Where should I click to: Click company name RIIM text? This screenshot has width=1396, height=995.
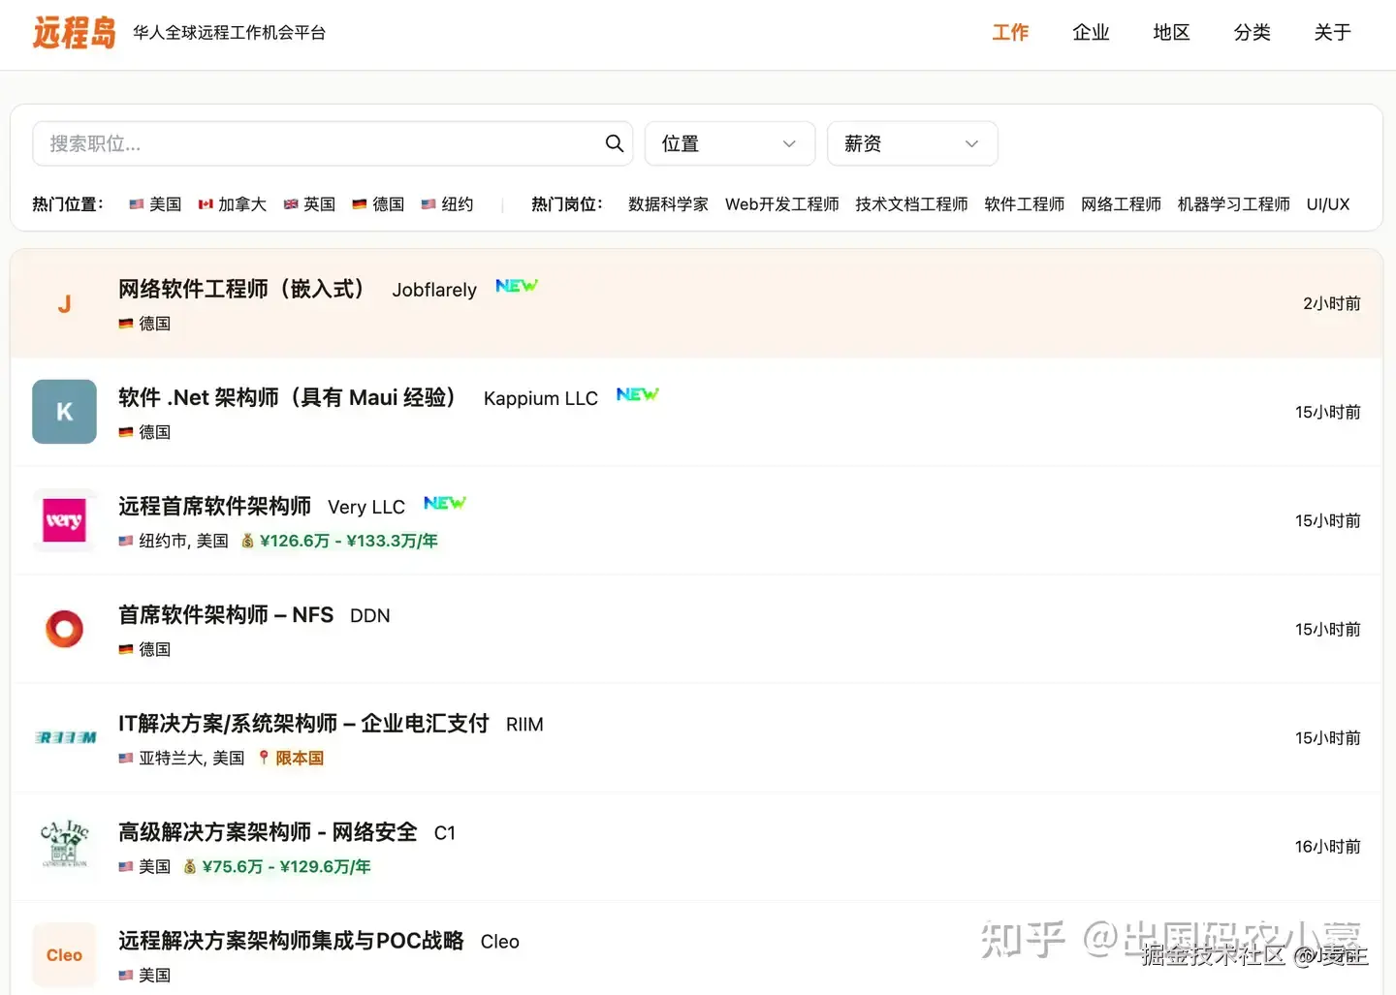tap(524, 724)
